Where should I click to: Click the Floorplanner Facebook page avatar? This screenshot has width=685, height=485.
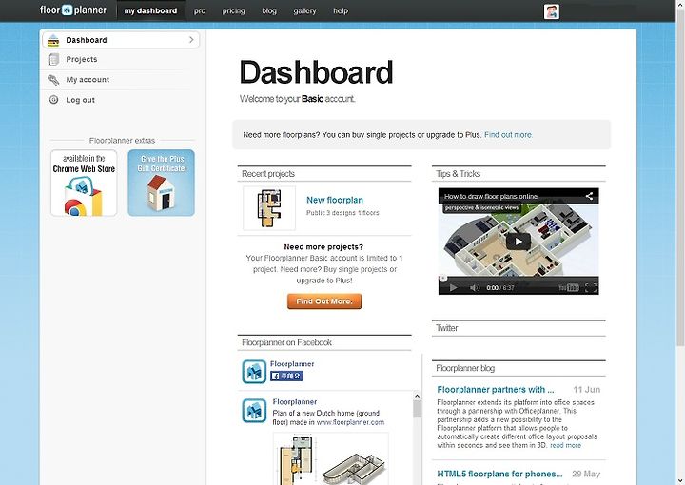click(x=254, y=372)
